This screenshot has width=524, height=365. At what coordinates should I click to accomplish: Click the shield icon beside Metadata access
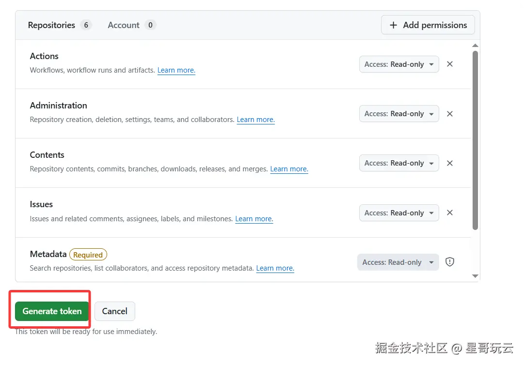(x=450, y=262)
